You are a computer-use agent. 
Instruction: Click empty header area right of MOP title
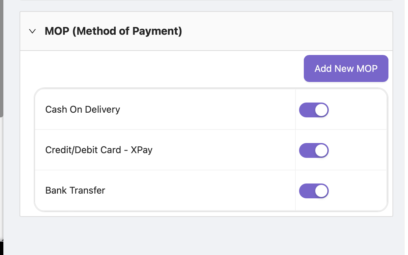(x=287, y=31)
